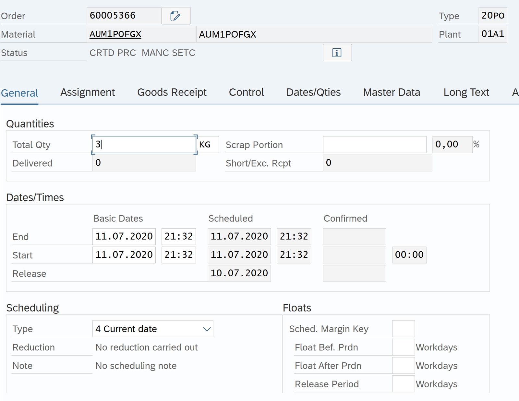Switch to the Assignment tab
This screenshot has height=401, width=519.
[x=88, y=93]
